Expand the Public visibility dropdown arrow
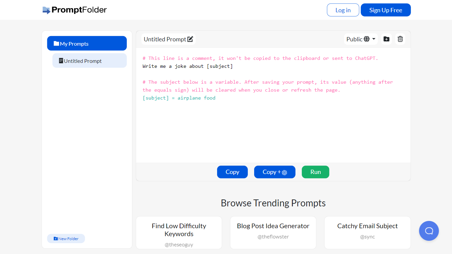Image resolution: width=452 pixels, height=254 pixels. click(374, 39)
